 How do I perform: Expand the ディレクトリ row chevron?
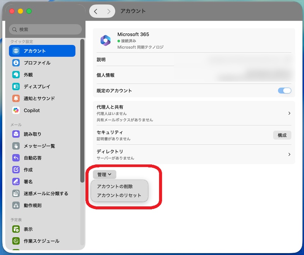click(x=289, y=154)
